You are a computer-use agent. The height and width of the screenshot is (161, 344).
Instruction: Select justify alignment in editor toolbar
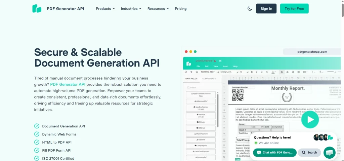tap(298, 72)
